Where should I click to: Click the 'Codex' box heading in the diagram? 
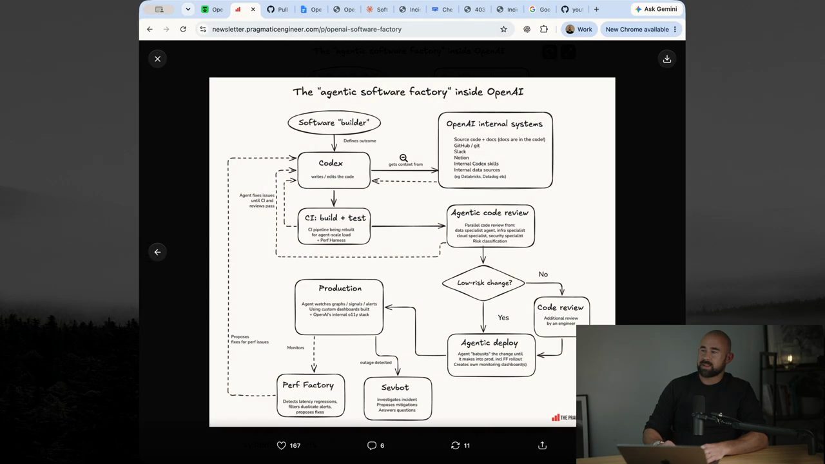point(331,163)
